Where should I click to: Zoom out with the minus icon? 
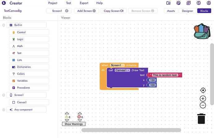203,105
